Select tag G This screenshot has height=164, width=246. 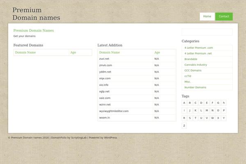pos(218,103)
